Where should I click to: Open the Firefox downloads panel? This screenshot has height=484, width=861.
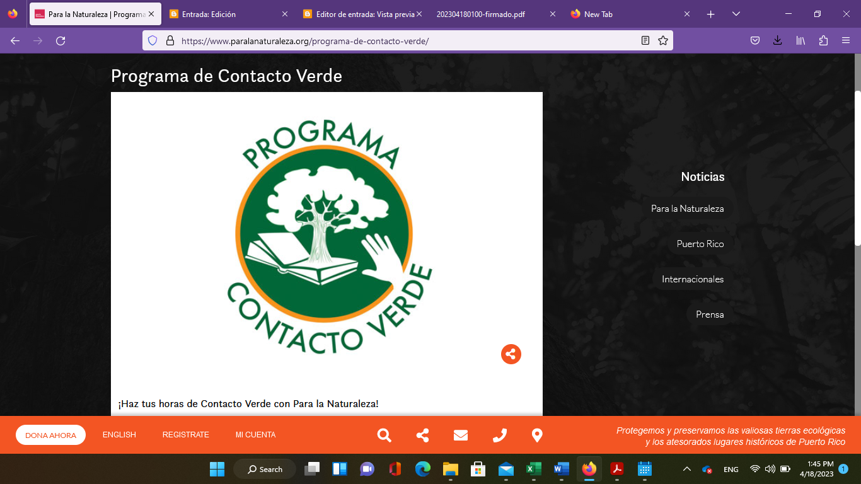click(x=778, y=40)
